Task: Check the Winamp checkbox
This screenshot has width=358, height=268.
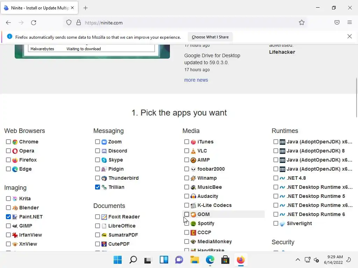Action: (187, 178)
